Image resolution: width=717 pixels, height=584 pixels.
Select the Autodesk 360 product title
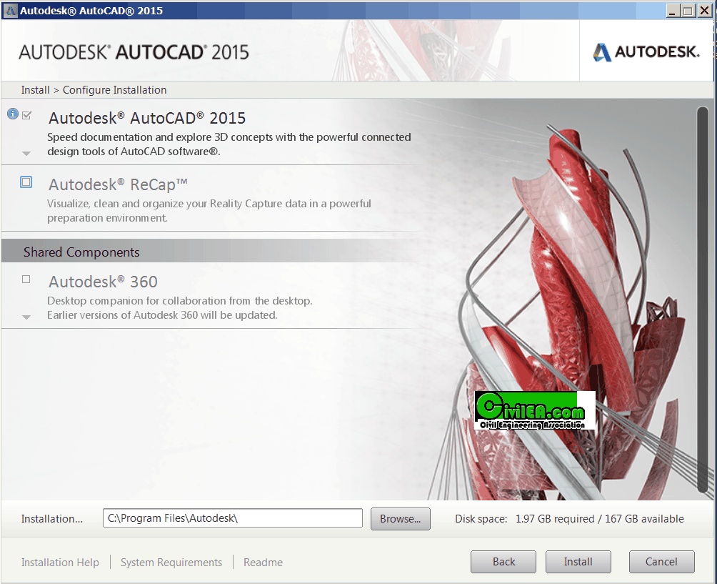[x=103, y=282]
